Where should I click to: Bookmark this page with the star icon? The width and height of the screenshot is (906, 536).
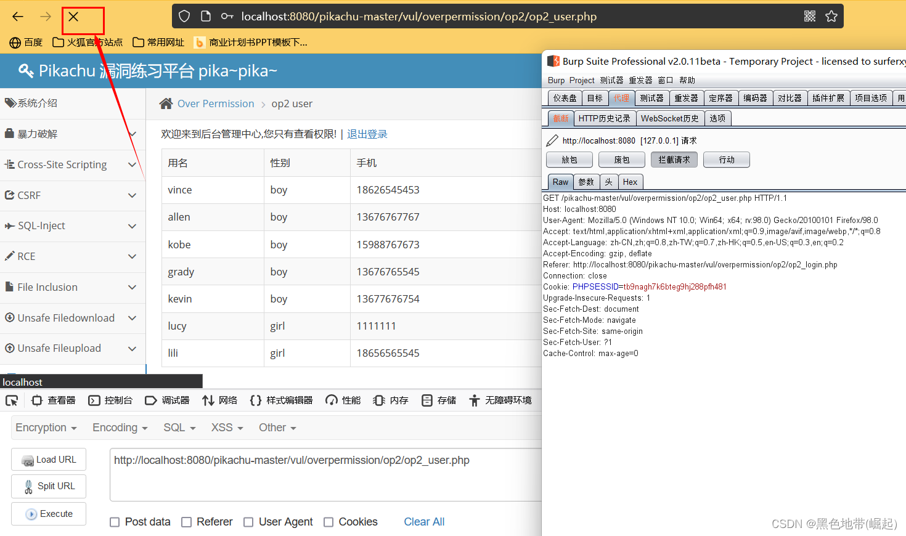(x=831, y=17)
